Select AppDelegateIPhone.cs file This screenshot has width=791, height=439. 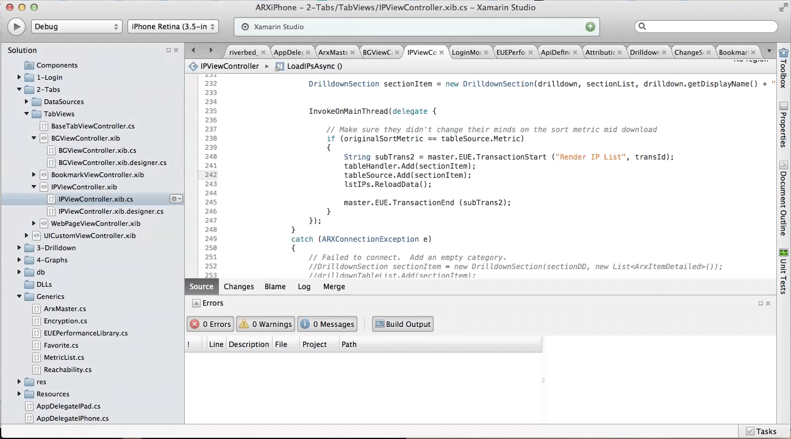coord(73,418)
